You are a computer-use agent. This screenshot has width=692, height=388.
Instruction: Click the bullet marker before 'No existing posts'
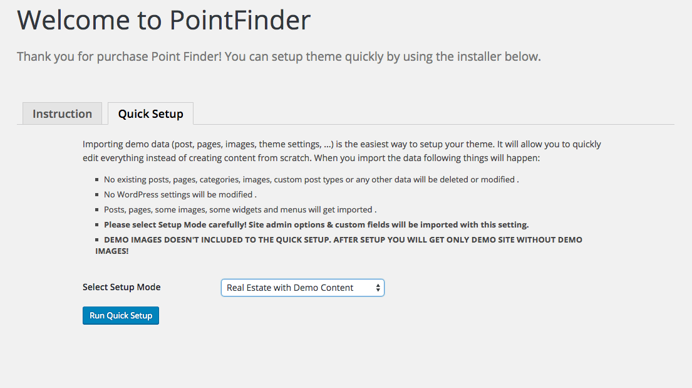pos(97,180)
